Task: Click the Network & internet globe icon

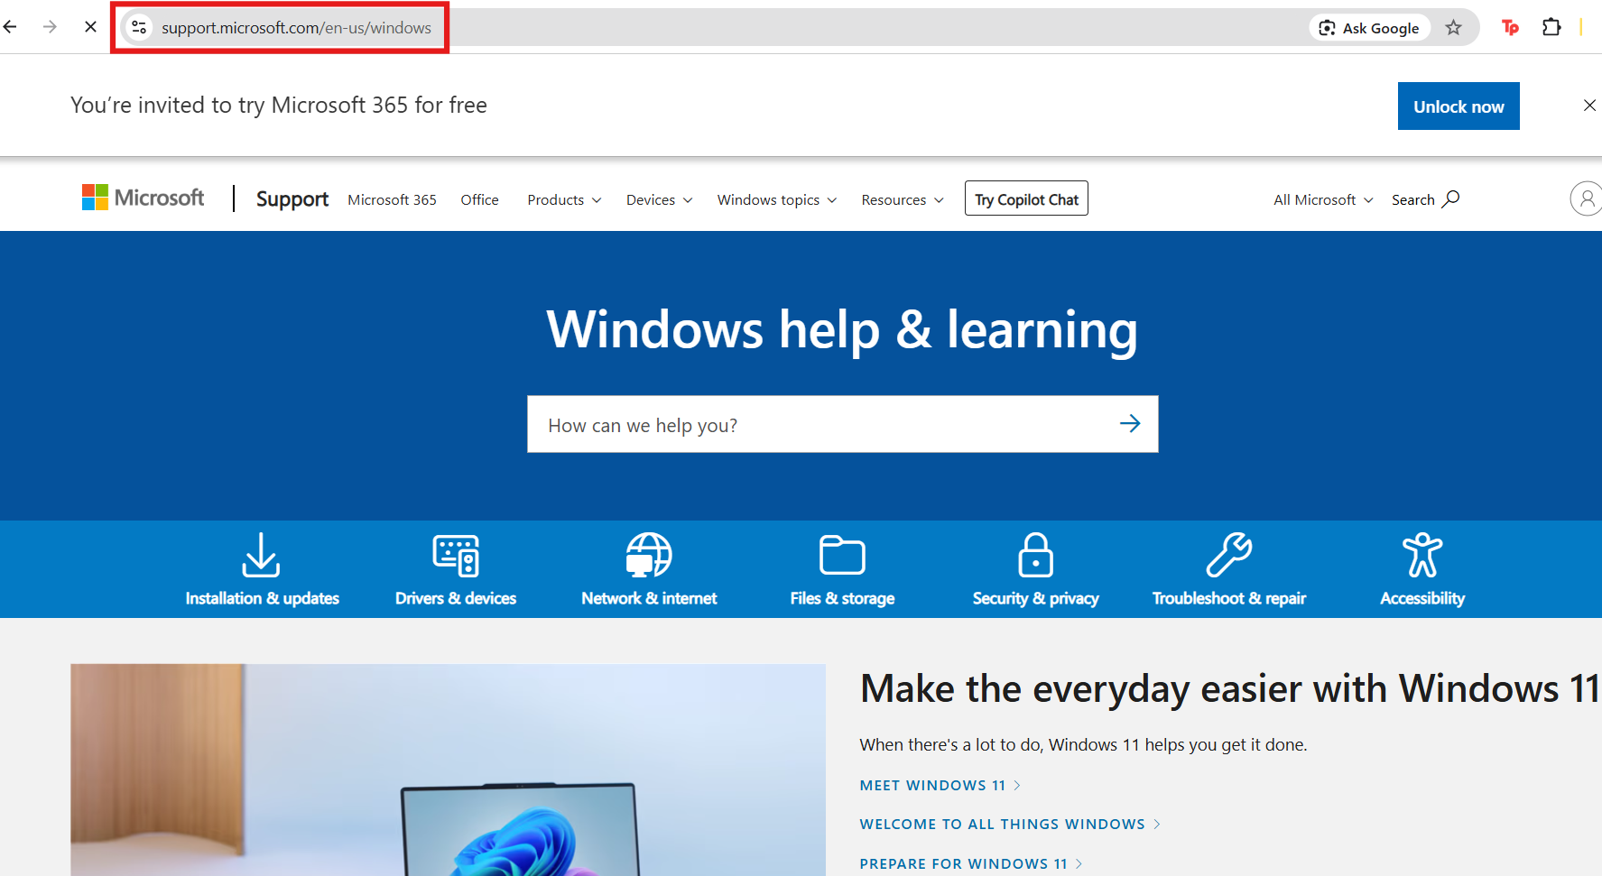Action: (649, 556)
